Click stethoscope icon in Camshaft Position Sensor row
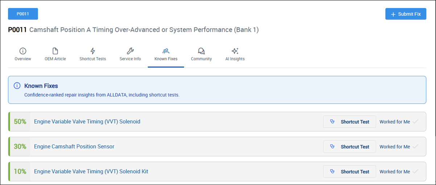The width and height of the screenshot is (436, 185). point(332,147)
